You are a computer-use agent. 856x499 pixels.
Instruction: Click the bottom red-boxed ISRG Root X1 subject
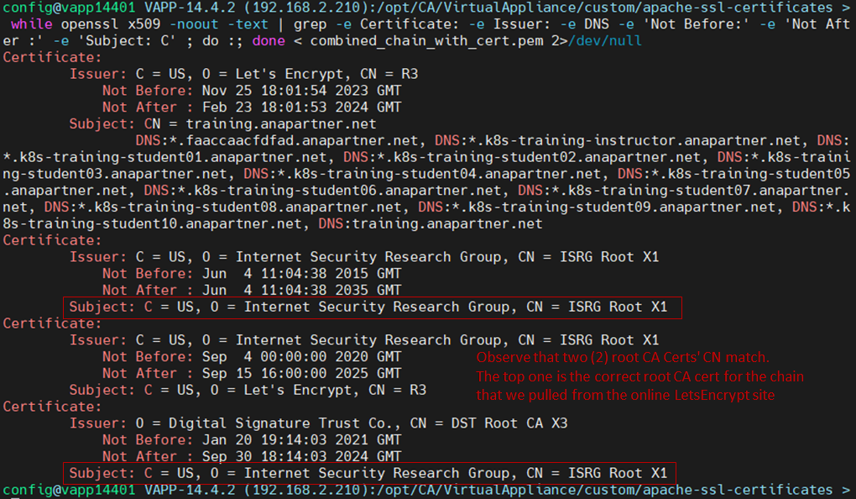[368, 473]
